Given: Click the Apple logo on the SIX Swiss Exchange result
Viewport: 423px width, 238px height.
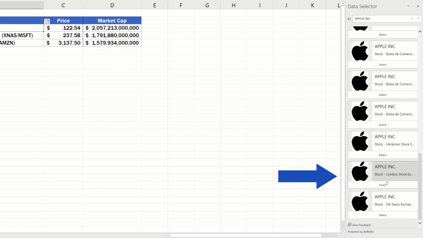Looking at the screenshot, I should coord(359,201).
